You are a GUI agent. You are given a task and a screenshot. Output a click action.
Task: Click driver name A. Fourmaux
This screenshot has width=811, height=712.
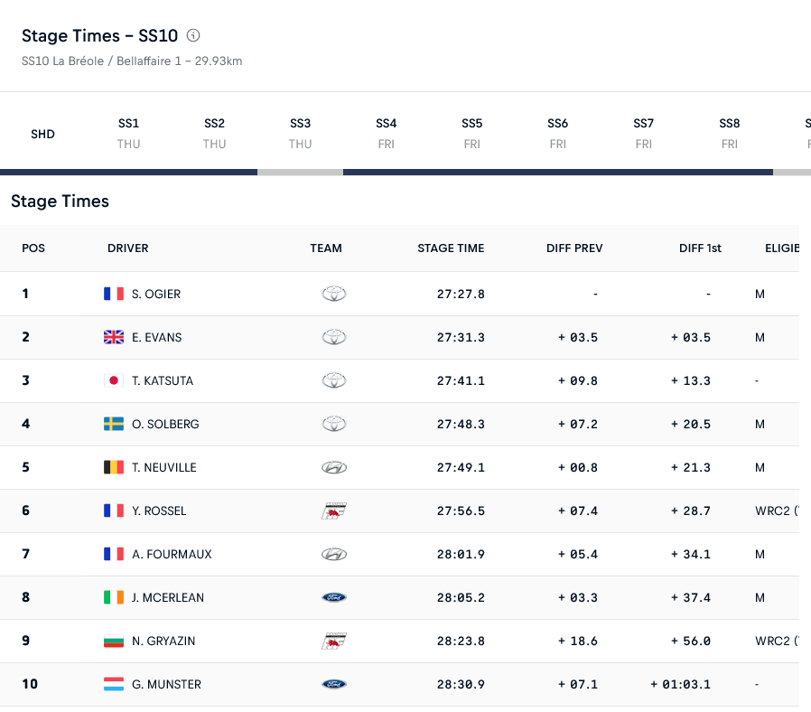tap(172, 554)
